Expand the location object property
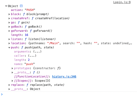This screenshot has height=98, width=137. pos(9,43)
